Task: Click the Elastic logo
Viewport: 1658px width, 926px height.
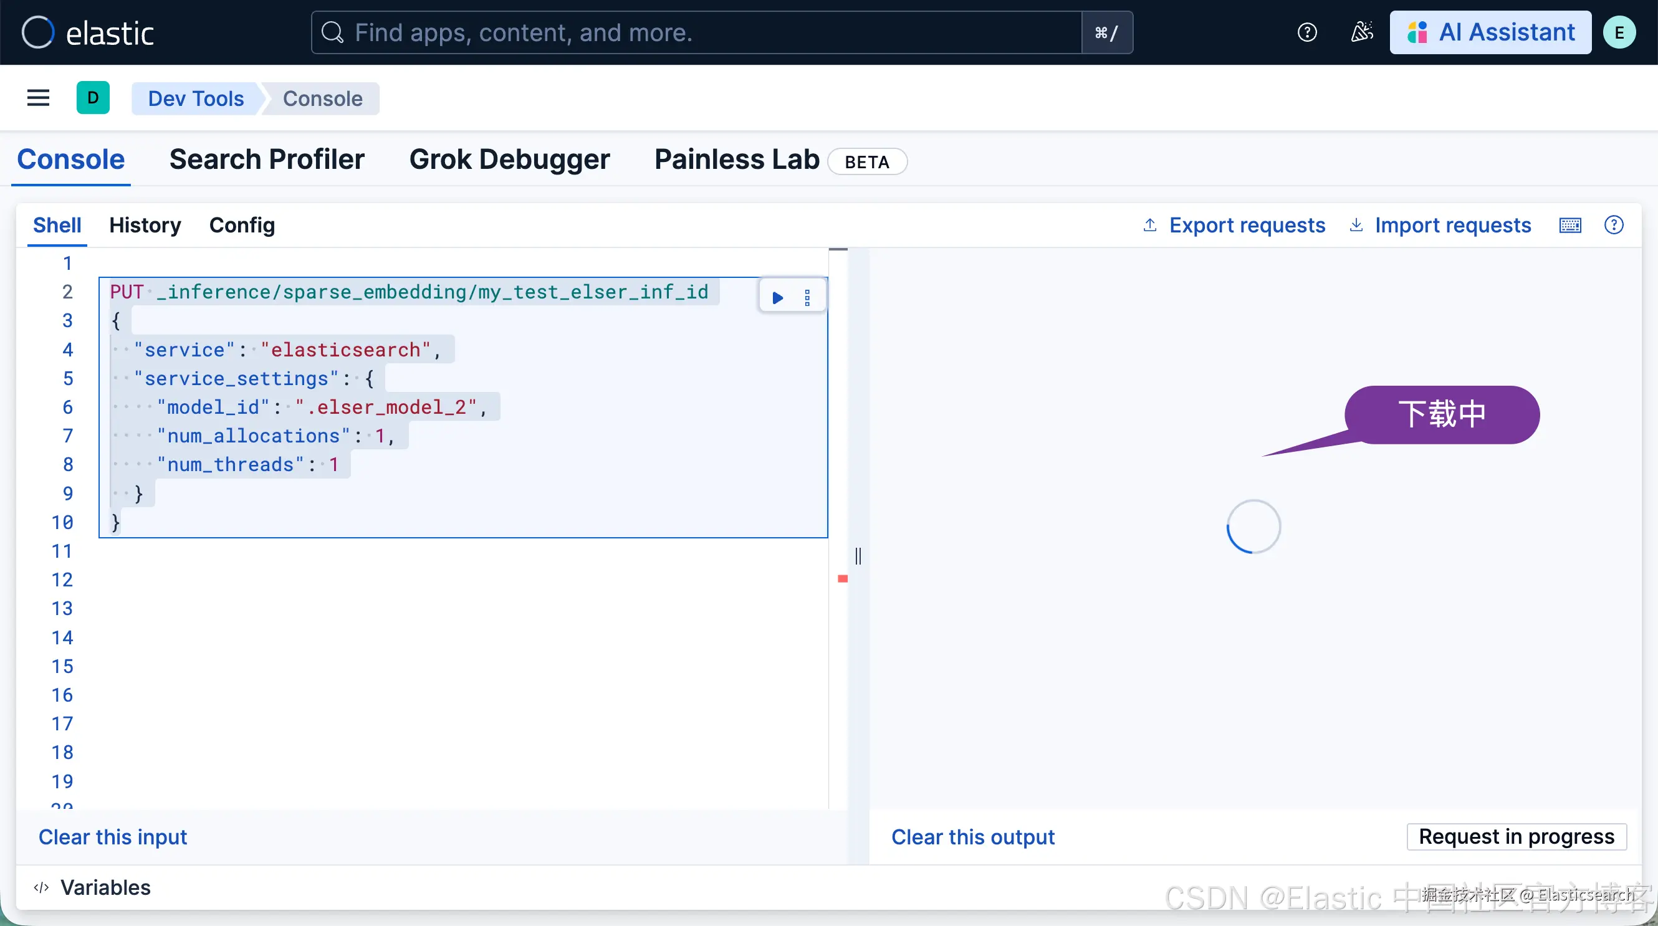Action: point(87,32)
